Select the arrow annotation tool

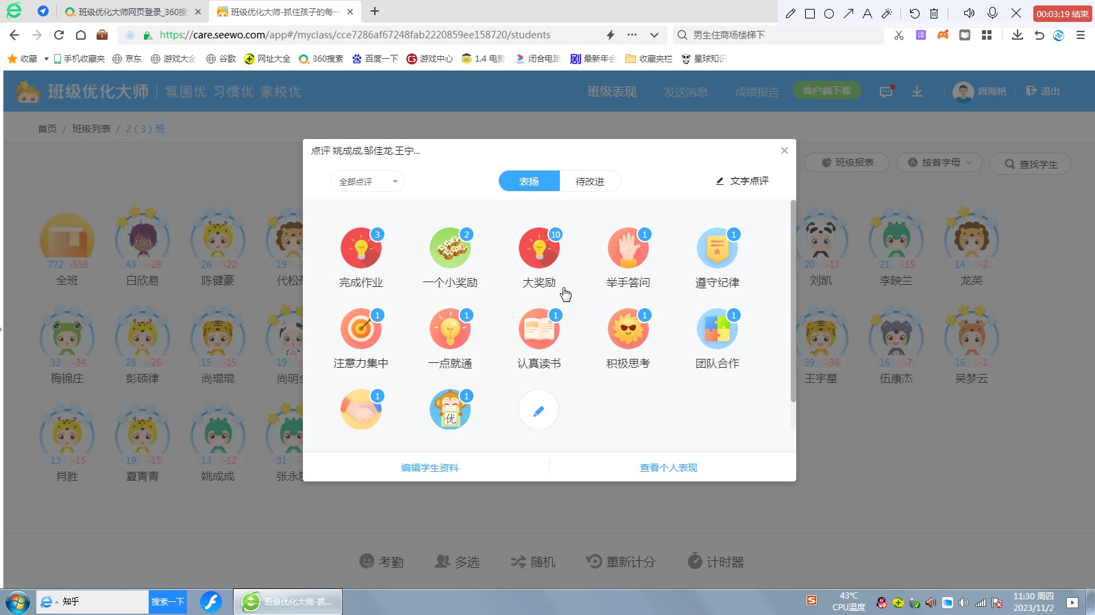[848, 13]
